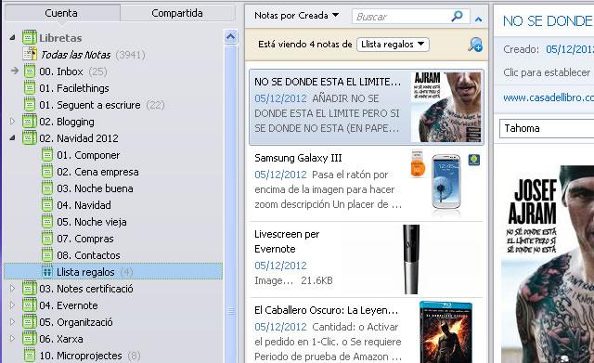Open the Llista regalos notebook filter dropdown

[393, 45]
